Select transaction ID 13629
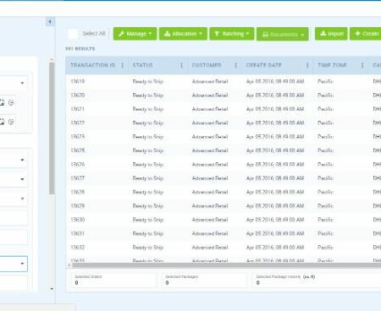This screenshot has height=311, width=381. coord(78,206)
